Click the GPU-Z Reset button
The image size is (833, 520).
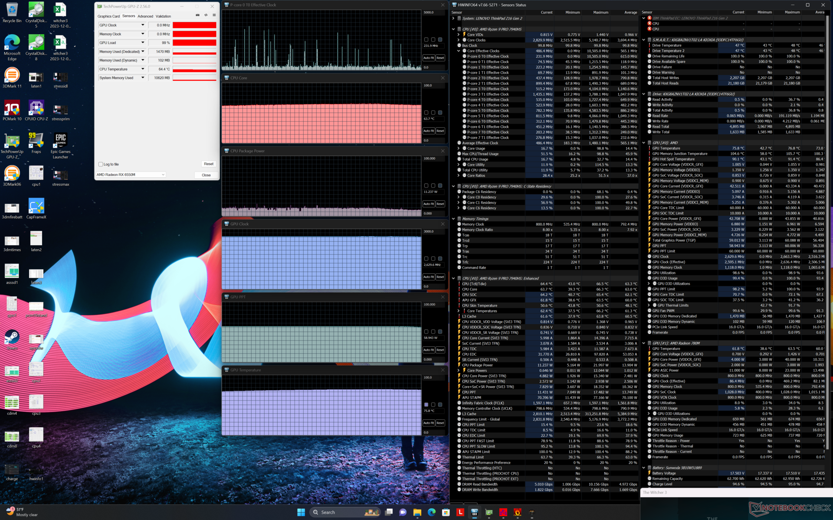(x=209, y=164)
